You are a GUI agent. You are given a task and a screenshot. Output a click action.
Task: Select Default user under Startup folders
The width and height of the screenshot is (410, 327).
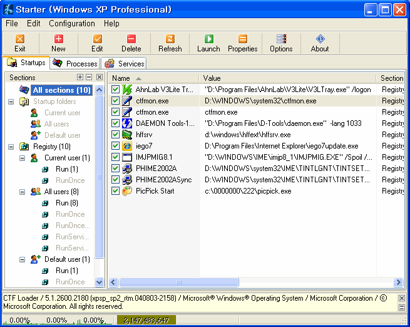(x=62, y=135)
